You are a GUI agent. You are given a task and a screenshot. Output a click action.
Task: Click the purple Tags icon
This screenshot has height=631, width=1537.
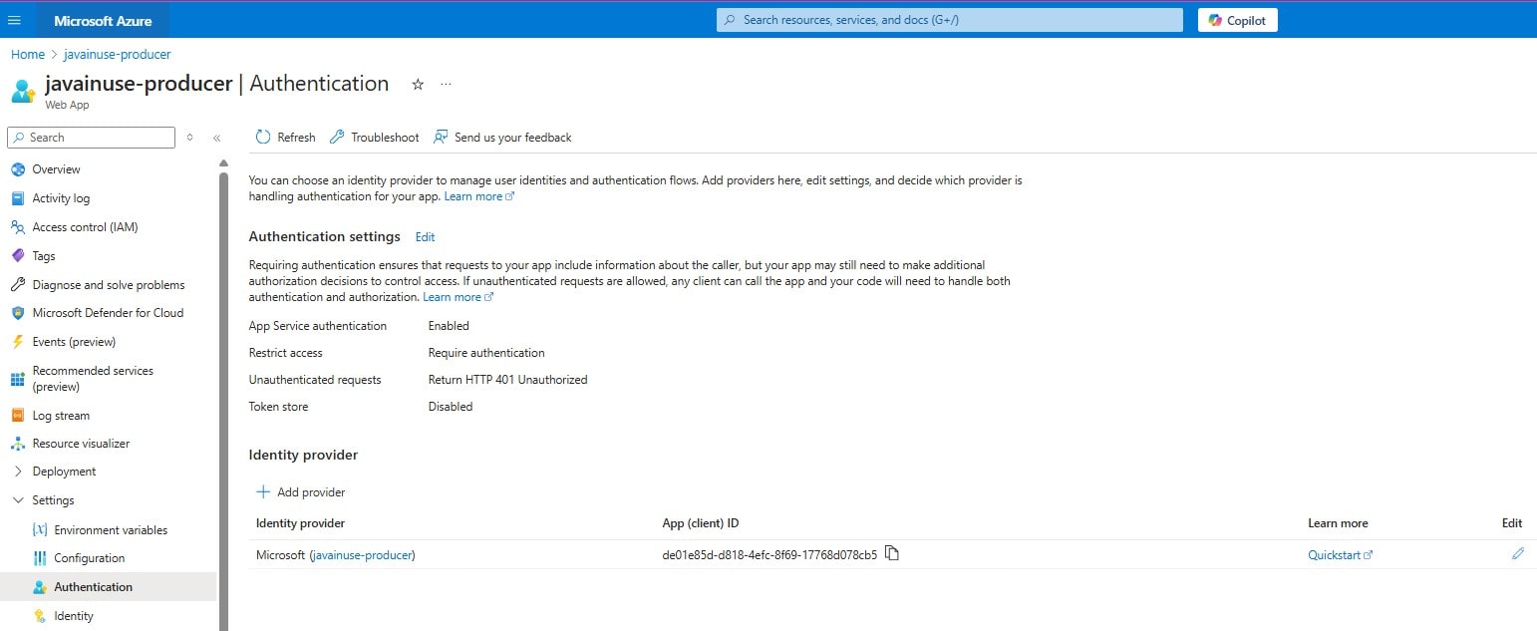[17, 256]
